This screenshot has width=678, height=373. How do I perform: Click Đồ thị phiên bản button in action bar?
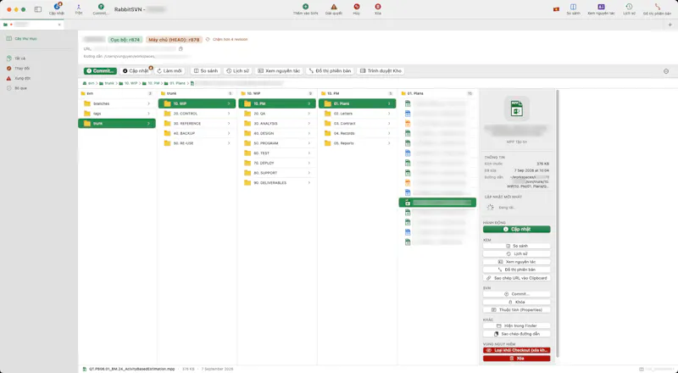(330, 71)
